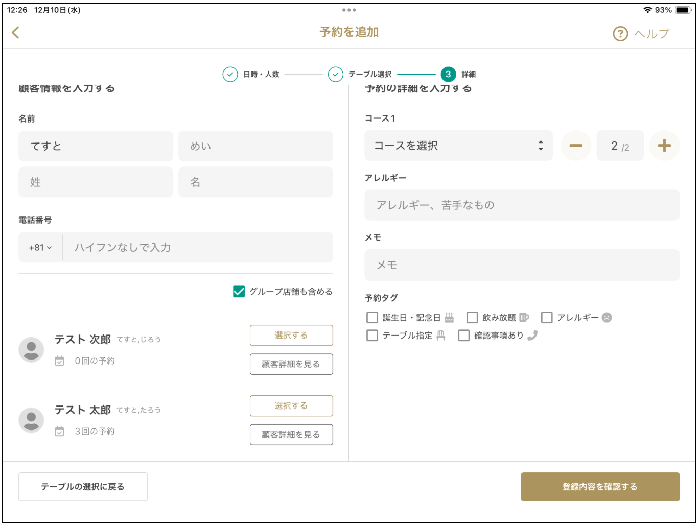Click 顧客詳細を見る for テスト 太郎

[291, 435]
